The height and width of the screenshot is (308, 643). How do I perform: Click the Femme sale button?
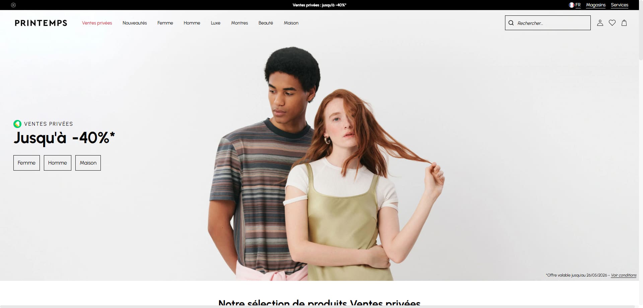(26, 163)
